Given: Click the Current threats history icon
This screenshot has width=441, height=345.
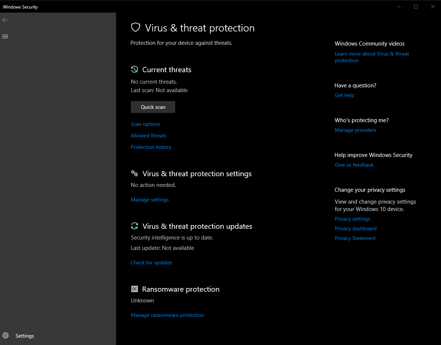Looking at the screenshot, I should point(135,69).
